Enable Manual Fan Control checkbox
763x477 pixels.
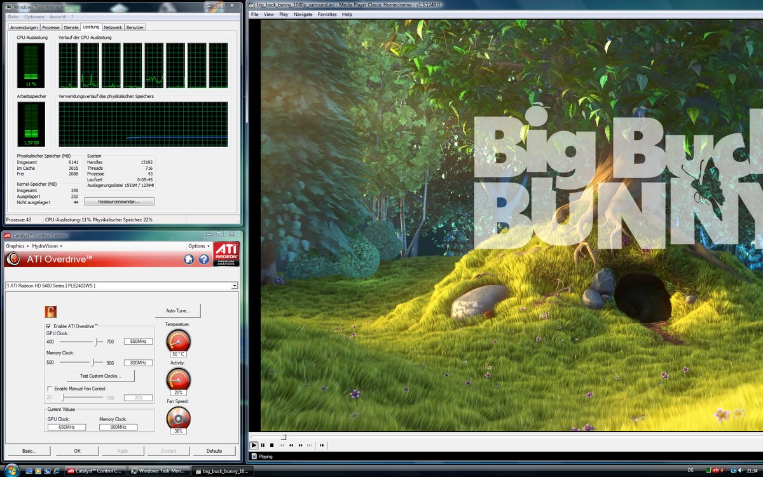coord(50,389)
